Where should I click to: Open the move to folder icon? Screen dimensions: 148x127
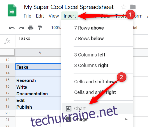pos(133,7)
